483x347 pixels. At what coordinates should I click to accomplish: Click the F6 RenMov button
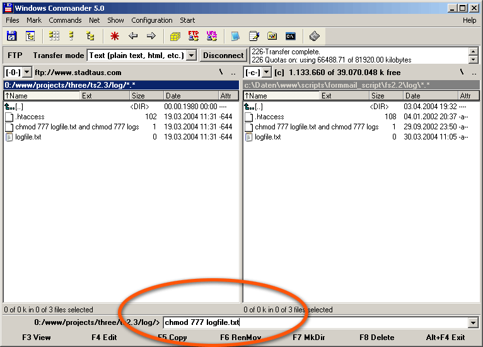pyautogui.click(x=241, y=338)
